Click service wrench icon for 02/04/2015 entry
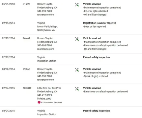Image resolution: width=142 pixels, height=118 pixels. (x=77, y=89)
